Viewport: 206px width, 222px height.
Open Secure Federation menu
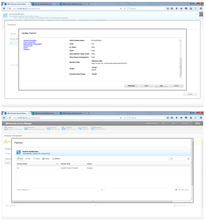83,128
